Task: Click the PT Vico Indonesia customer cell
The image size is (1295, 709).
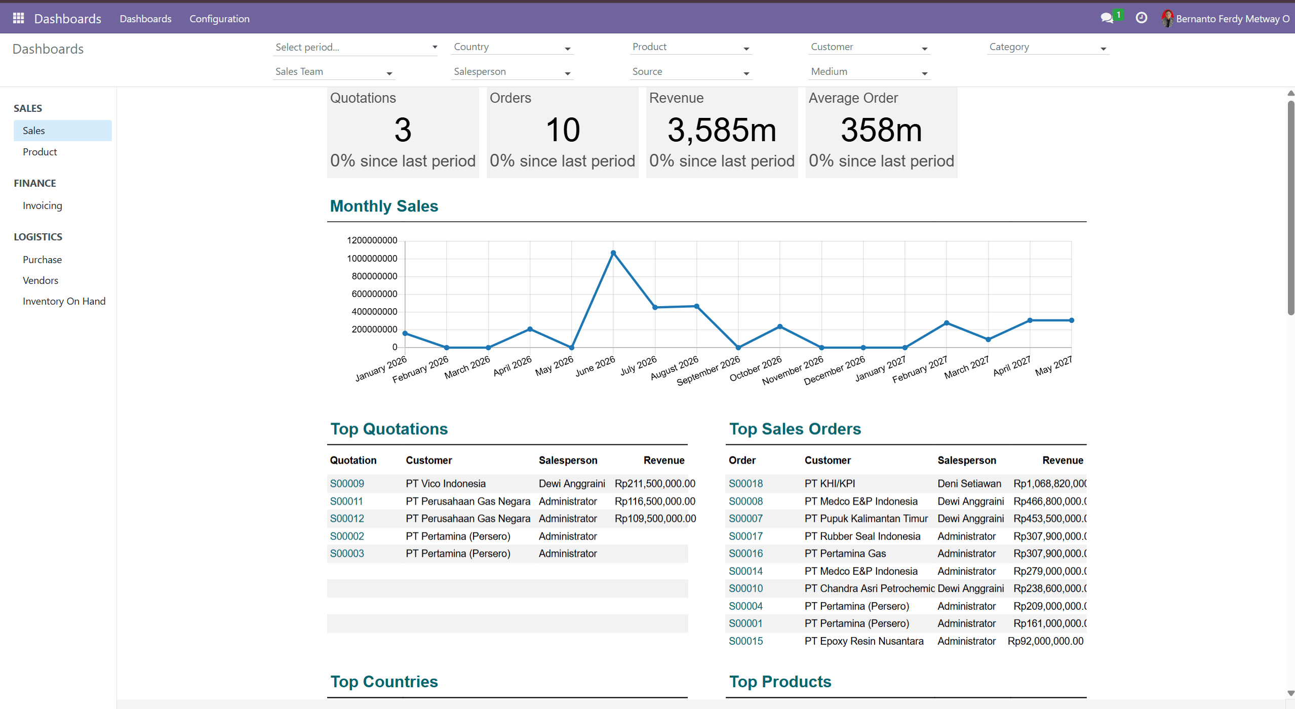Action: [x=446, y=484]
